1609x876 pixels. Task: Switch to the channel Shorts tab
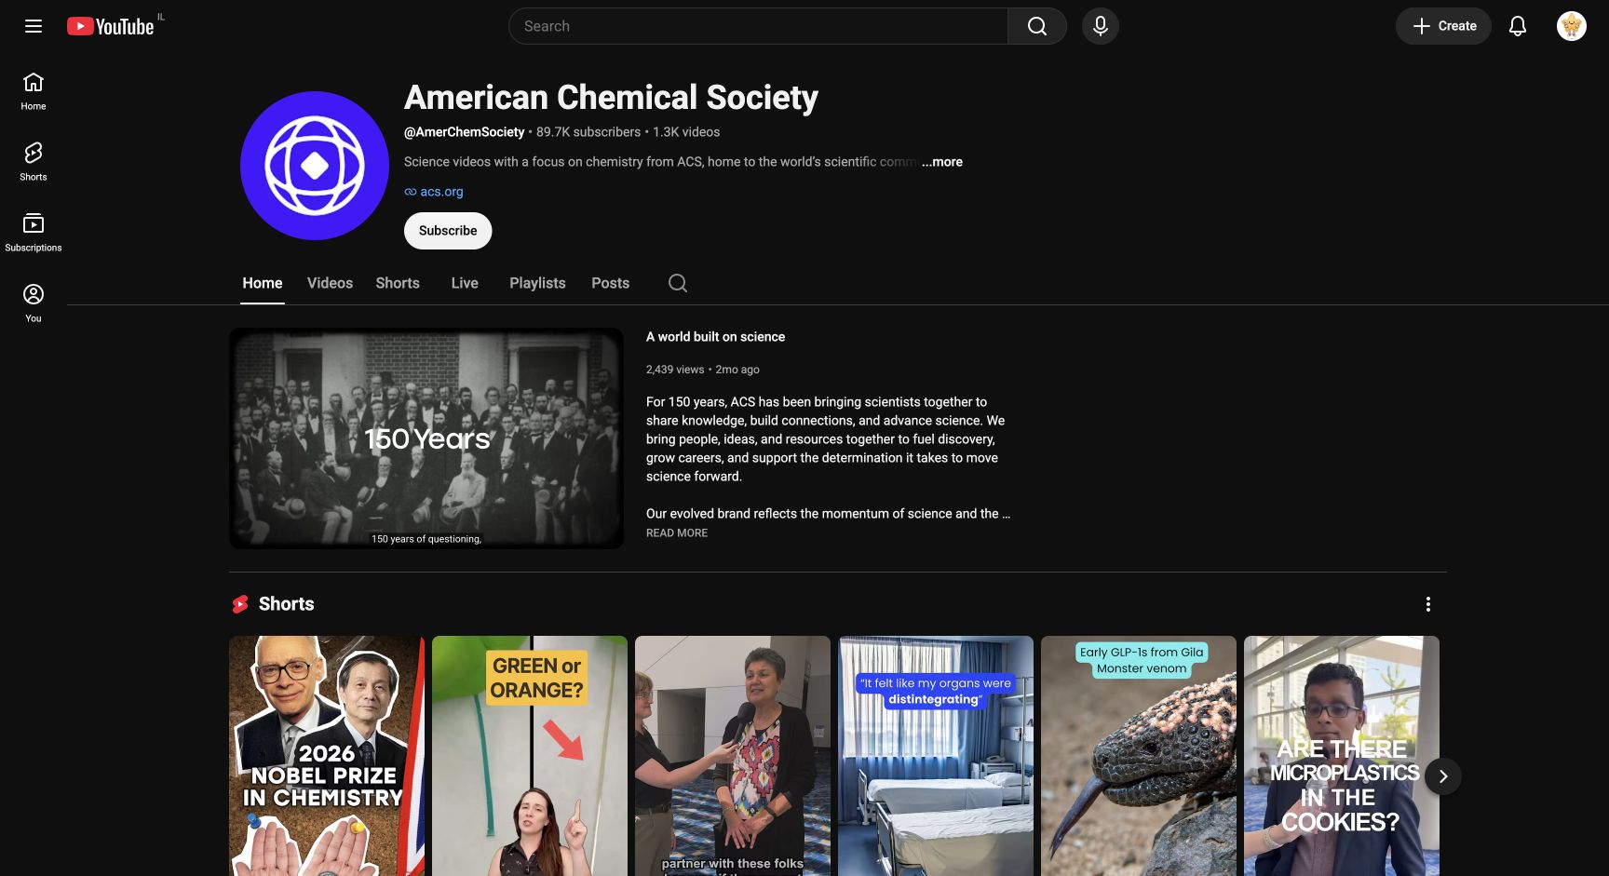(398, 283)
